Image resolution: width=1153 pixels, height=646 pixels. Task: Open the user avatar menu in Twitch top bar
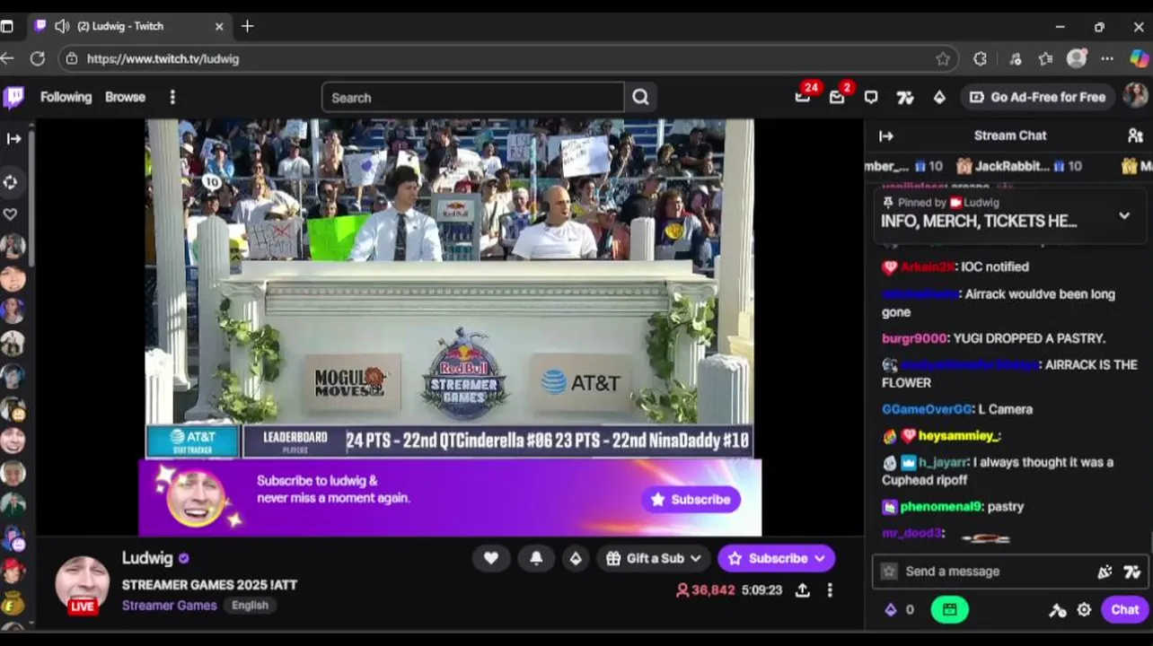1136,96
